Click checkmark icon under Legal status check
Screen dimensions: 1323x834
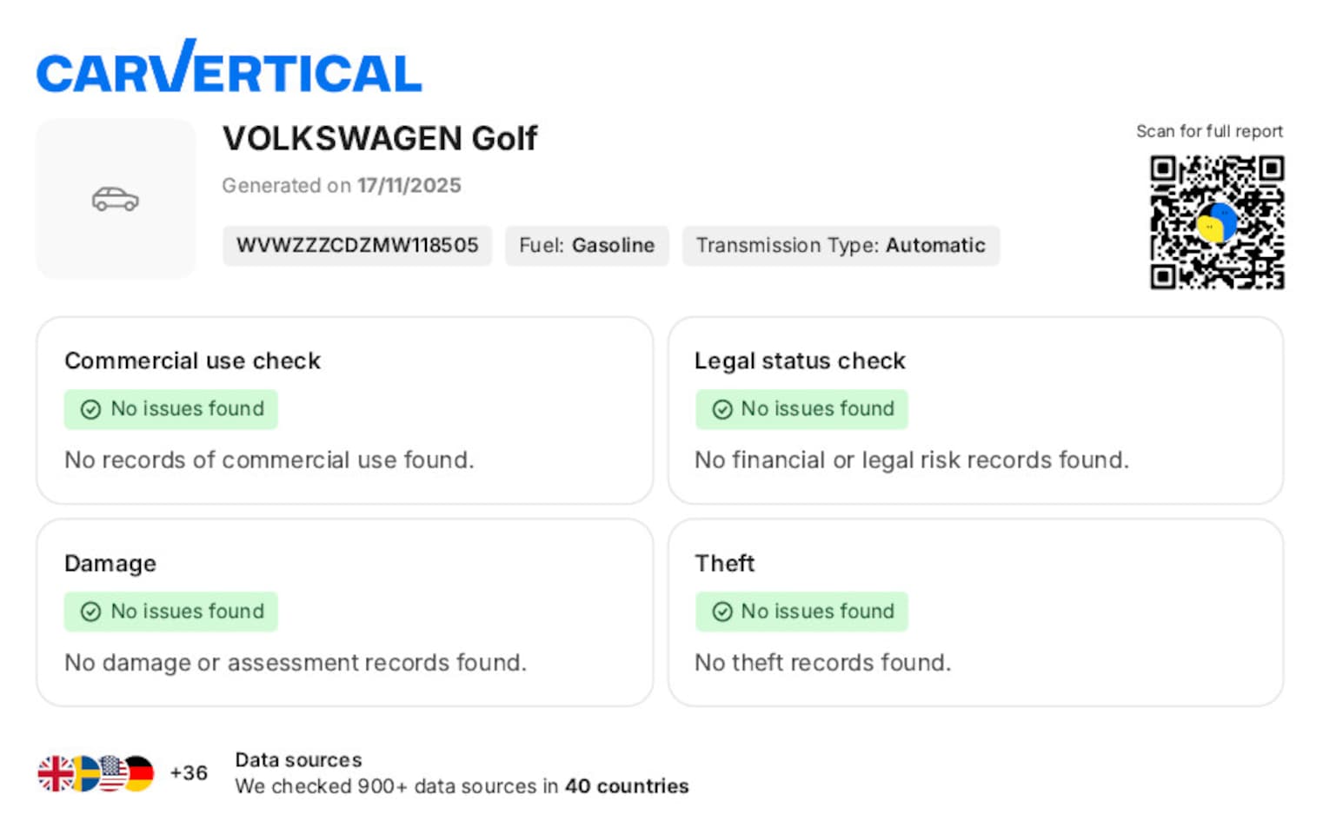pyautogui.click(x=721, y=409)
